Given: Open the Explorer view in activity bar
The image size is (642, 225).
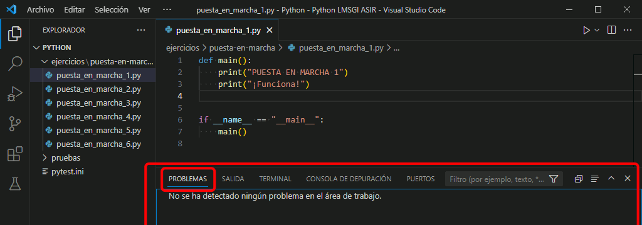Looking at the screenshot, I should (x=15, y=34).
